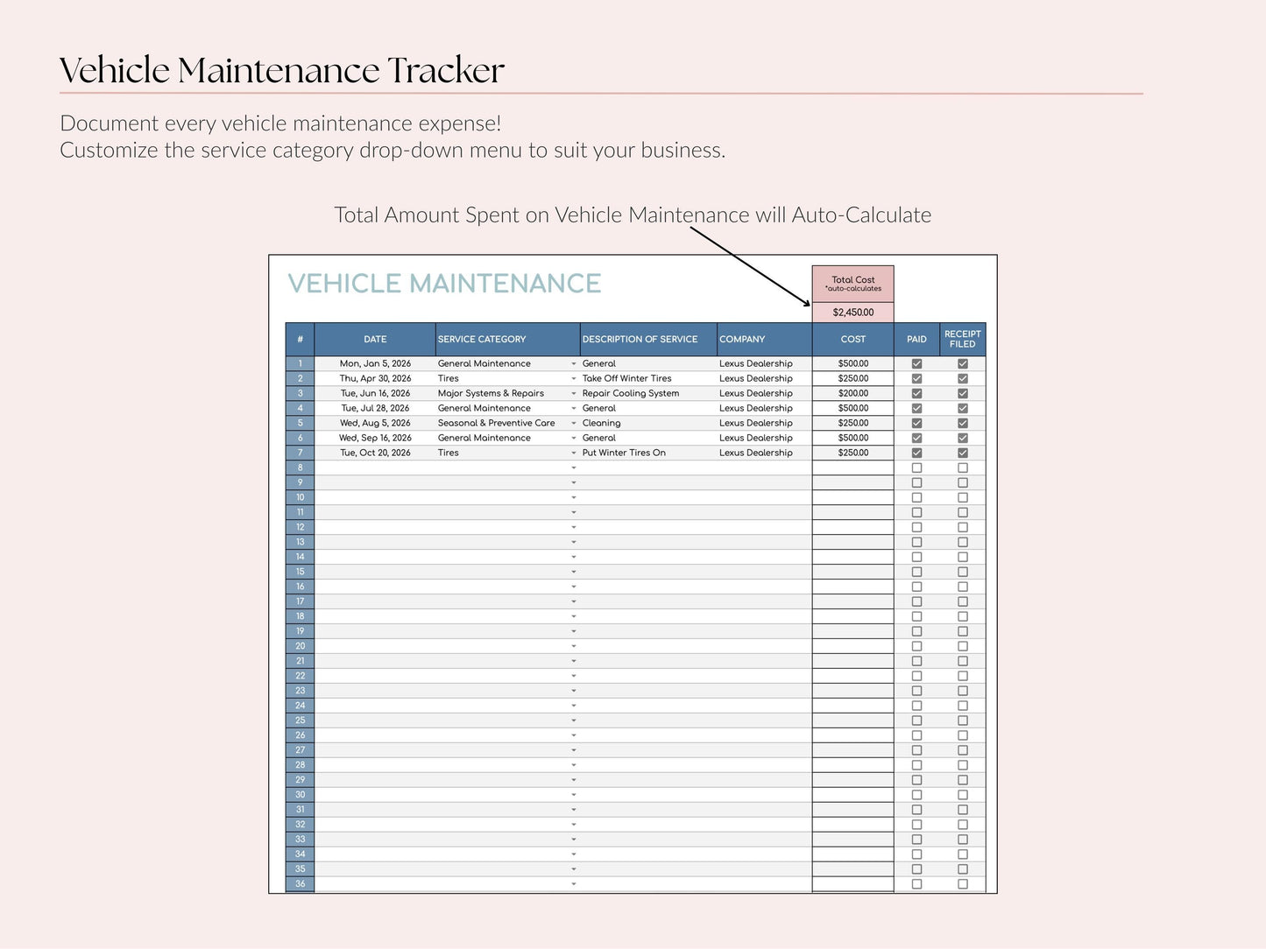Uncheck Paid checkbox for row 1
The height and width of the screenshot is (949, 1266).
(x=916, y=363)
